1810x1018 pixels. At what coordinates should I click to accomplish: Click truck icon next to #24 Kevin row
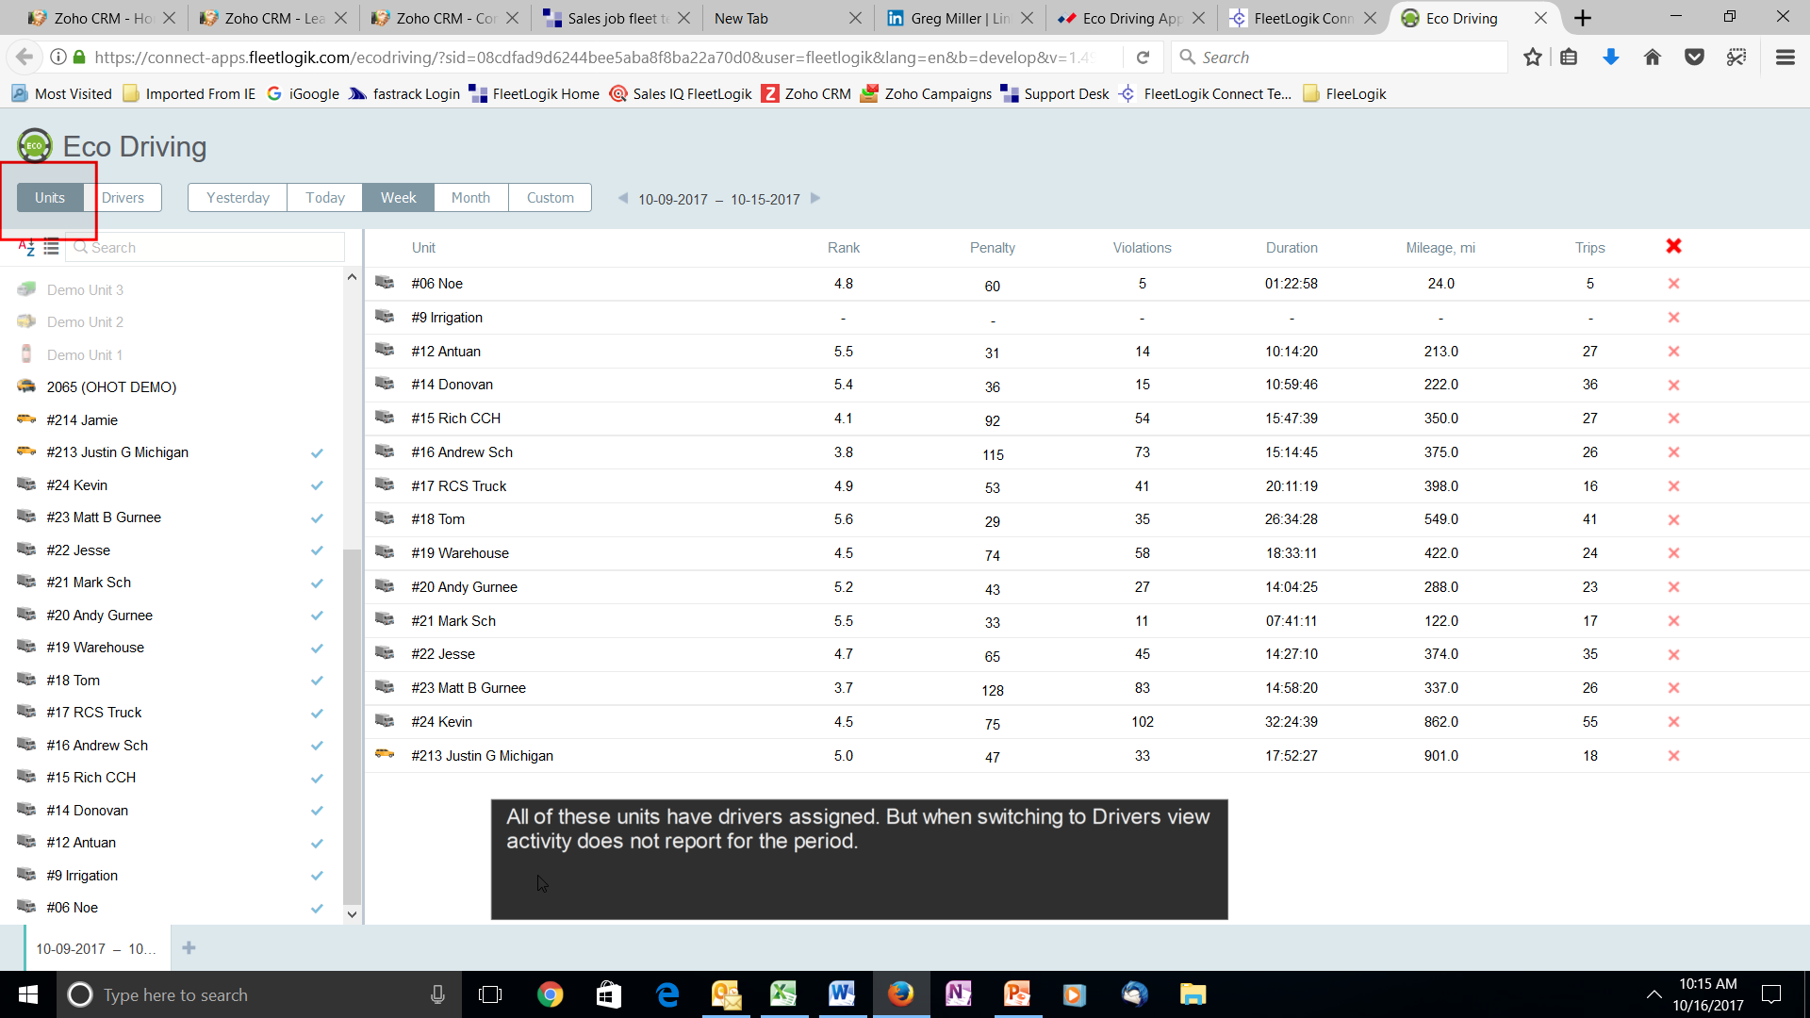[x=385, y=721]
